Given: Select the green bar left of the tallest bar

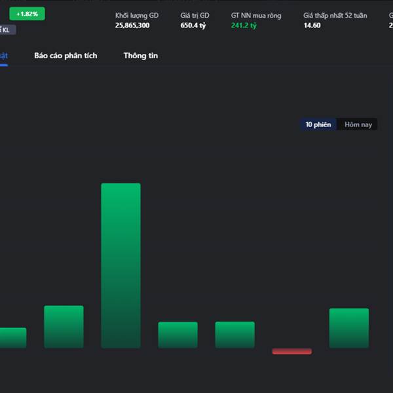Looking at the screenshot, I should click(64, 327).
